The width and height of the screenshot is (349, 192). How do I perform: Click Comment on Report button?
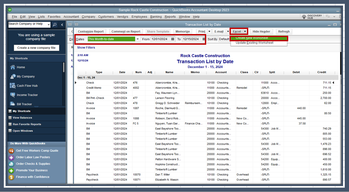pyautogui.click(x=126, y=32)
